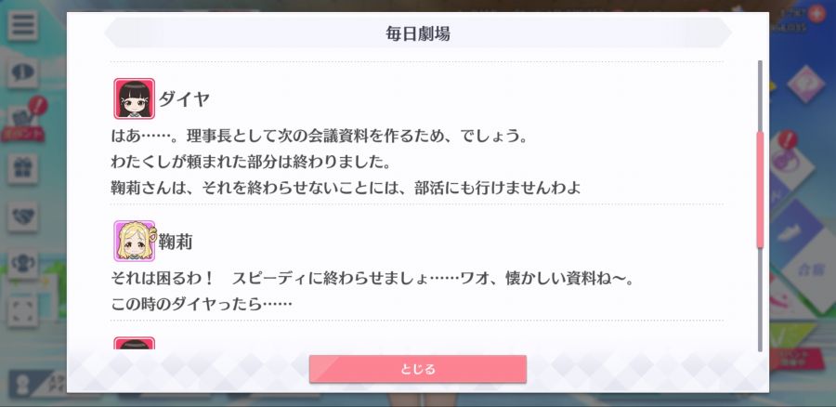Open the speech bubble notices icon

[22, 73]
